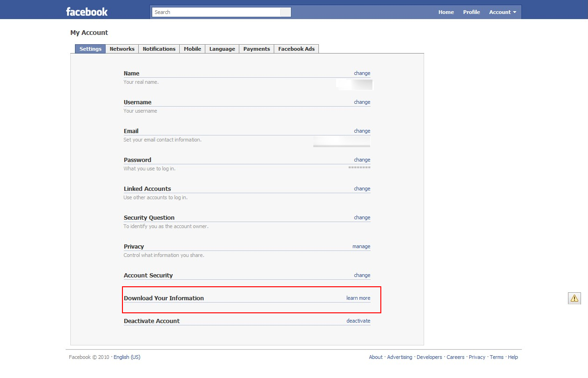Click learn more for Download Your Information
Screen dimensions: 588x378
pos(358,298)
